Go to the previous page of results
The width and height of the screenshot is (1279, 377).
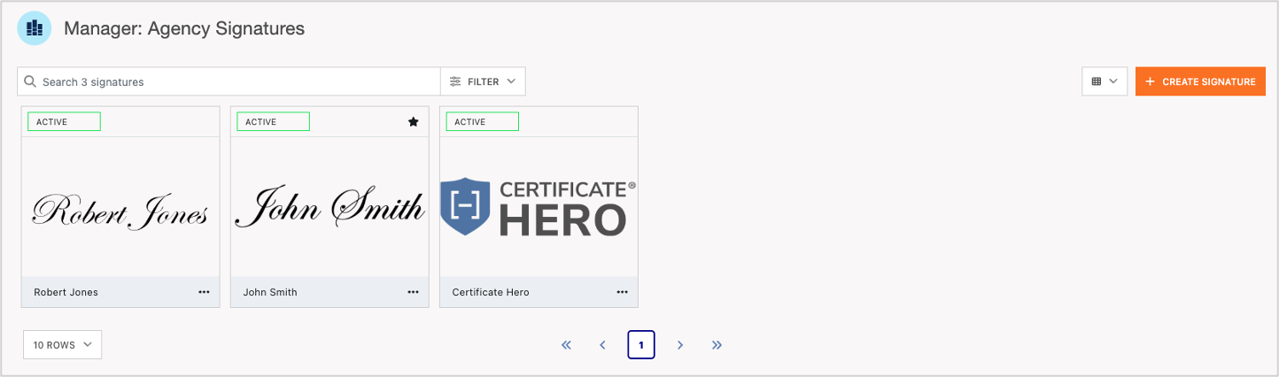pos(602,345)
